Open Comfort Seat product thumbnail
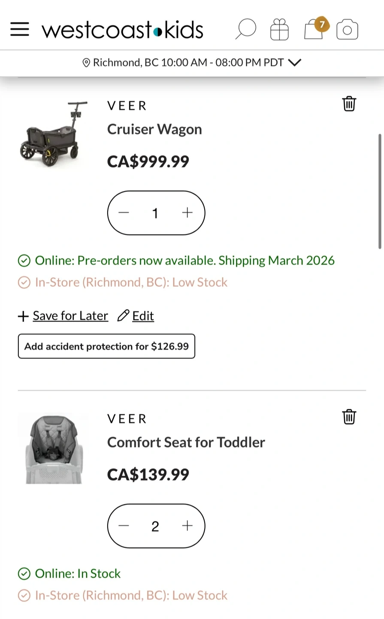The height and width of the screenshot is (619, 384). coord(54,449)
